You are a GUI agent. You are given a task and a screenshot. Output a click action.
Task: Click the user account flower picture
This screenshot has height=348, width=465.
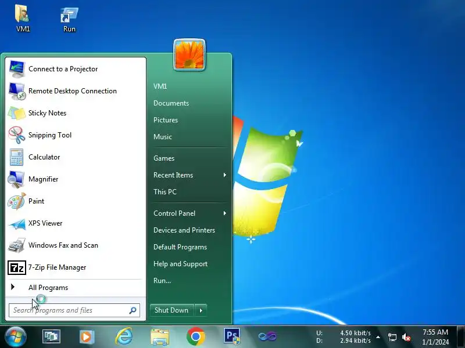tap(189, 55)
